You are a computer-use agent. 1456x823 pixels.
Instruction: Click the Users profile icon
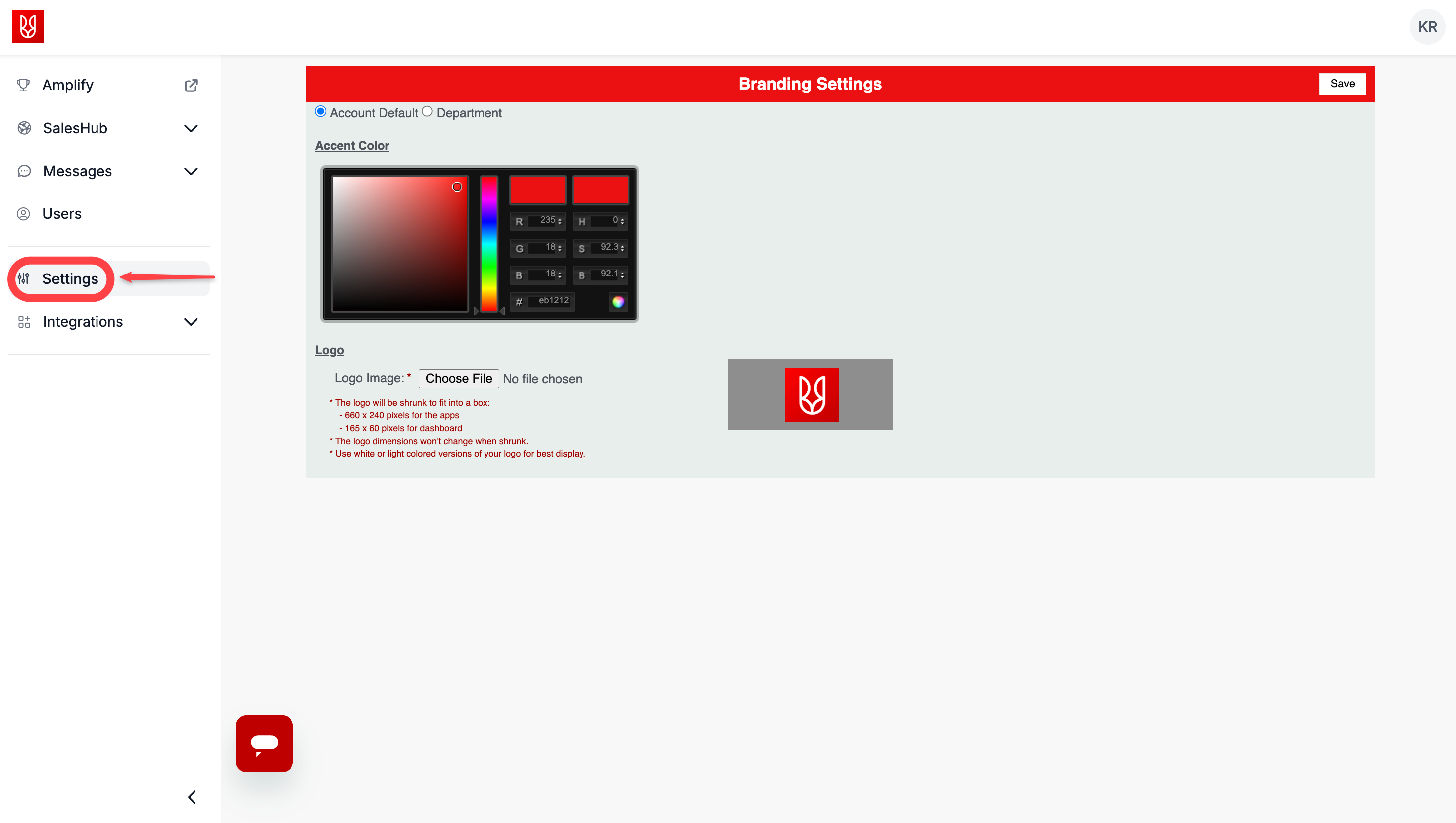coord(23,214)
